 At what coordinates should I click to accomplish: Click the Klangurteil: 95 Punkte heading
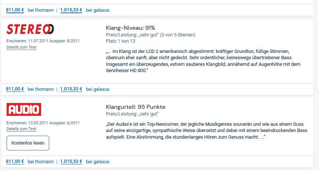coord(135,107)
